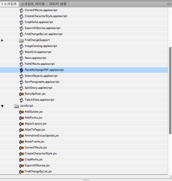Click the ExportAllStories.jsx script icon

[x=21, y=166]
